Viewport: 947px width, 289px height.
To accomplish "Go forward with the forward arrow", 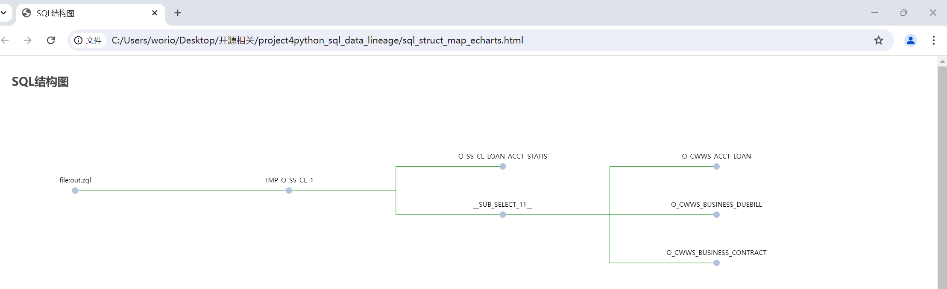I will coord(28,40).
